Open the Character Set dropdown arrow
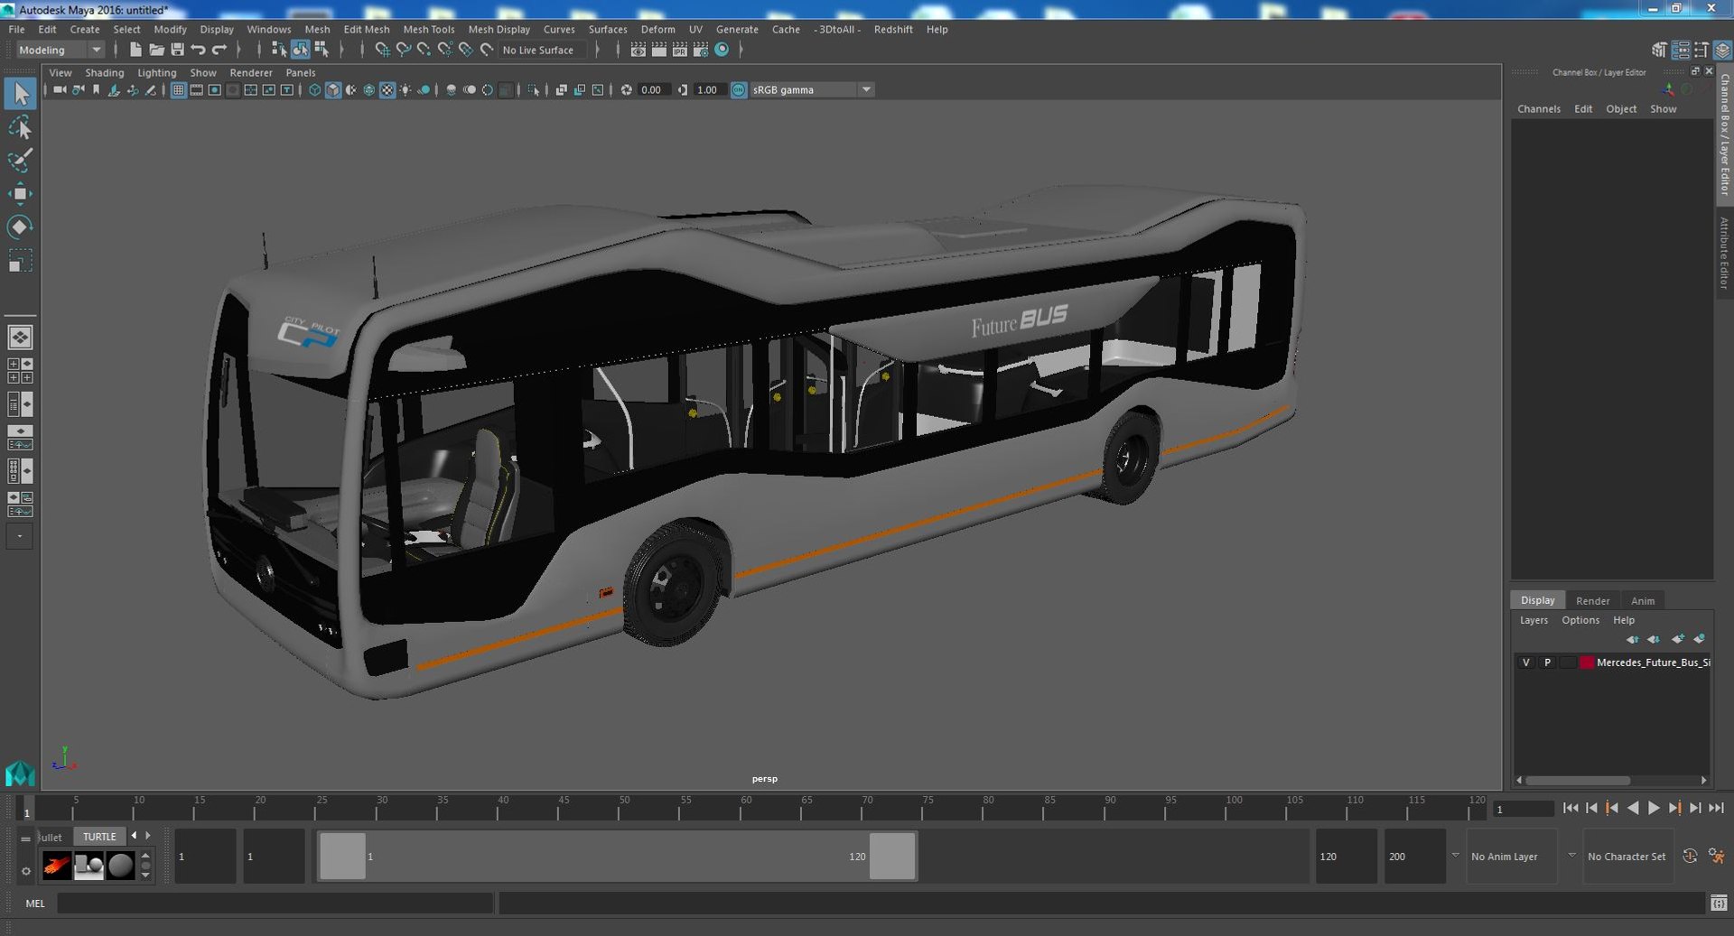This screenshot has width=1734, height=936. click(x=1571, y=856)
